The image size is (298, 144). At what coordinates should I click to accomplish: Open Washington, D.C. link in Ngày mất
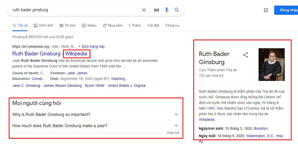point(260,136)
